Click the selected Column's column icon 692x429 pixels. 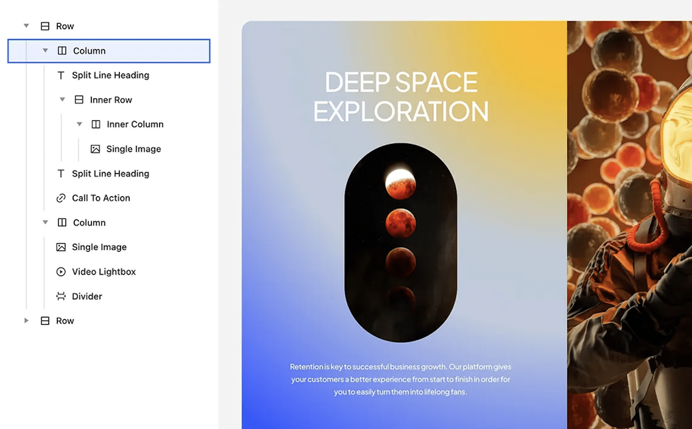(62, 51)
